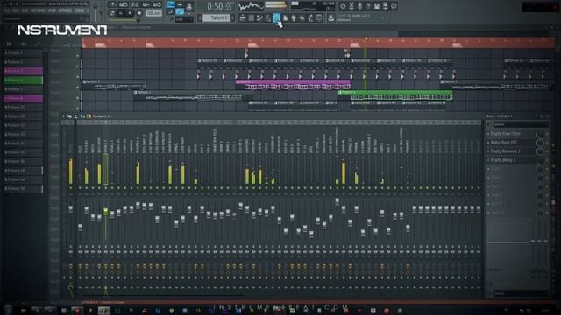Open the PATTERNS menu
561x315 pixels.
coord(39,10)
